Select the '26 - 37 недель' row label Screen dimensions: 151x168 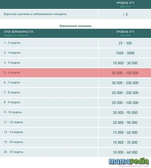point(14,152)
